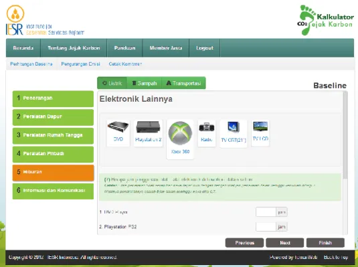Click the Previous button
358x267 pixels.
[244, 243]
